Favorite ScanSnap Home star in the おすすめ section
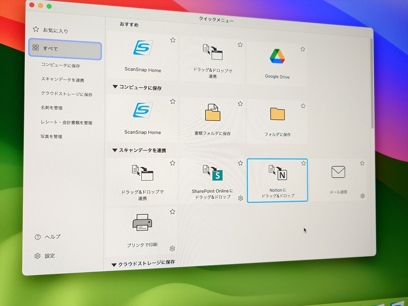This screenshot has height=306, width=408. tap(173, 40)
